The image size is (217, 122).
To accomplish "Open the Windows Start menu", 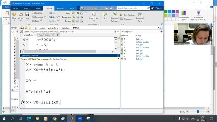I will 4,119.
